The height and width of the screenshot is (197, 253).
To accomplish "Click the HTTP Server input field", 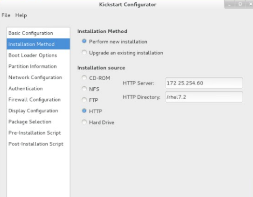I will pos(204,83).
